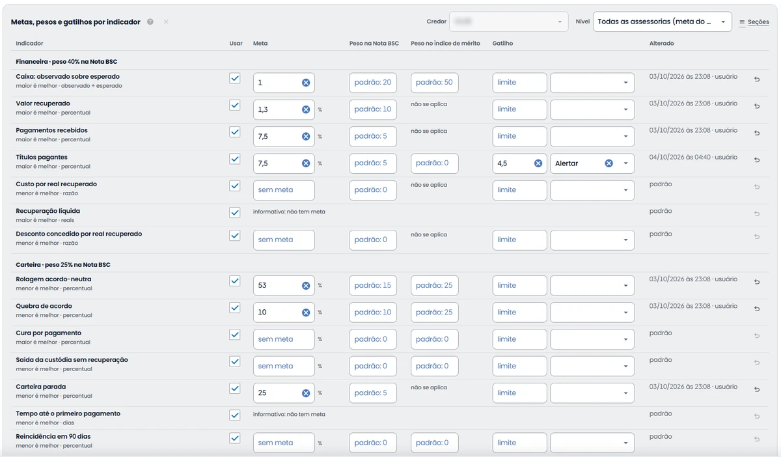Revert changes for Quebra de acordo row

point(757,309)
